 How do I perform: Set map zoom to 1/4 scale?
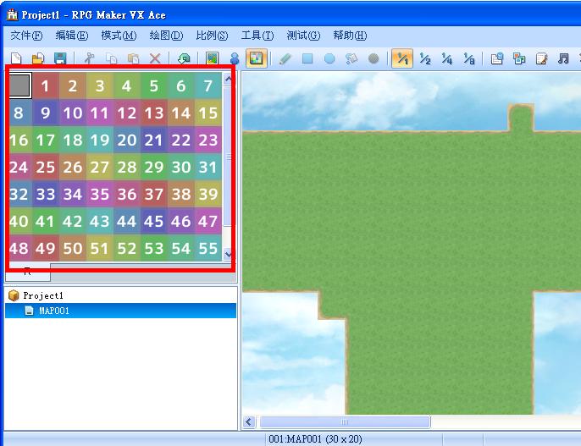click(x=447, y=58)
